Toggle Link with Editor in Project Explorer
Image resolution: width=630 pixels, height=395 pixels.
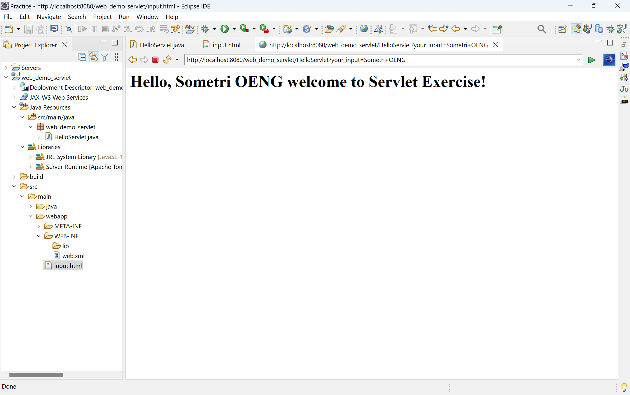pos(93,57)
